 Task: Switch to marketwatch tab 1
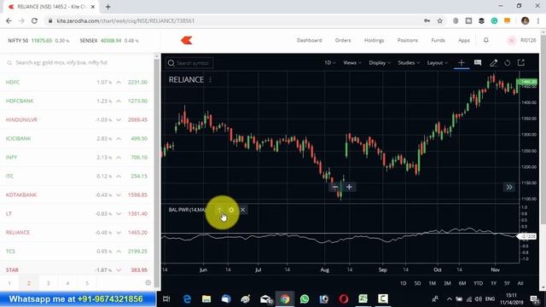(9, 283)
